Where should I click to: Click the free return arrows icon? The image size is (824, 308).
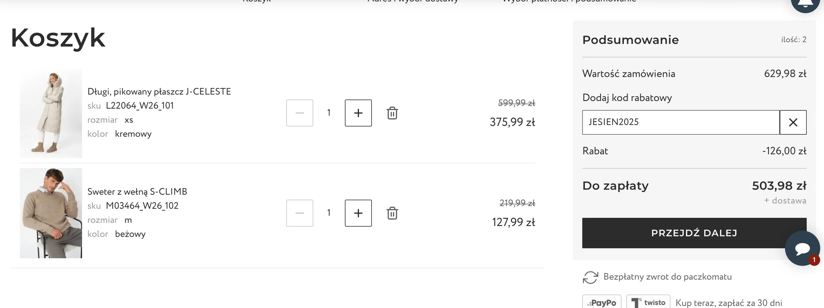[x=590, y=277]
